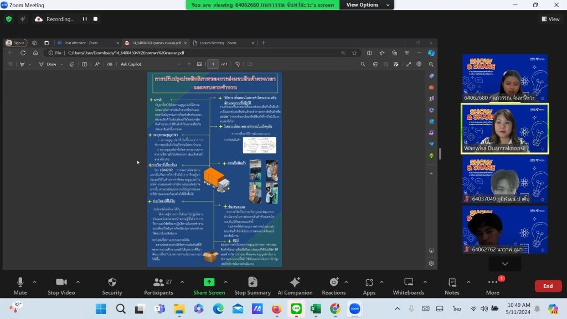Open the Security shield options
Screen dimensions: 567x319
[x=112, y=286]
